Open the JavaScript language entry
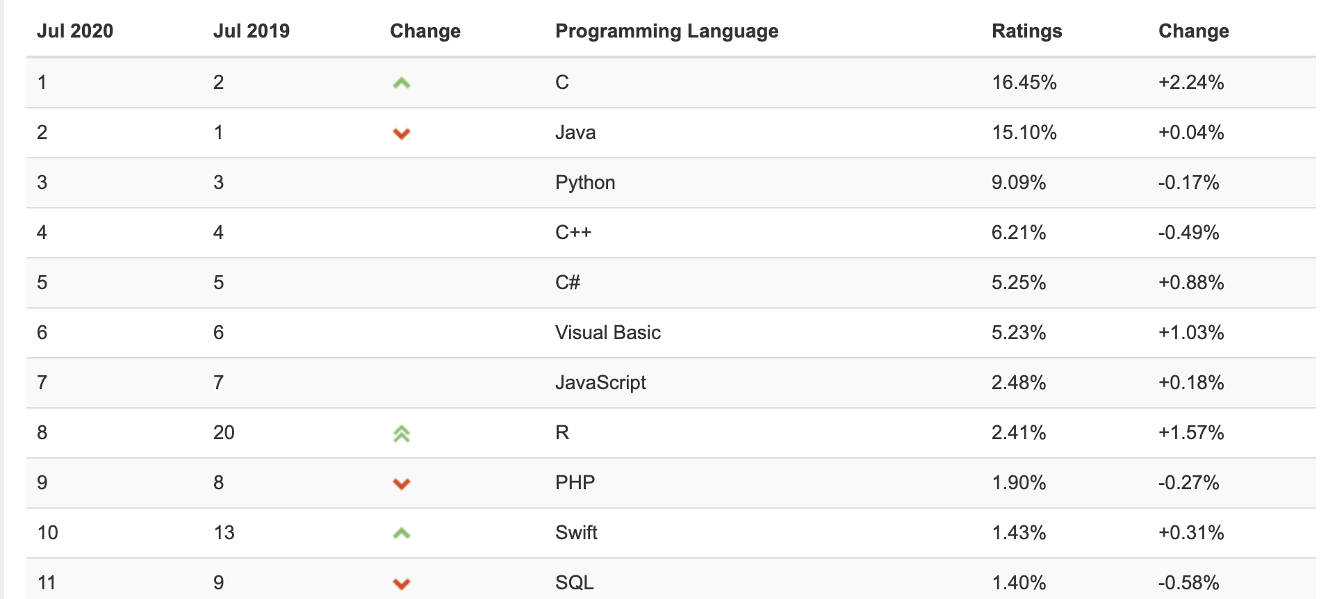The image size is (1337, 599). (x=600, y=383)
